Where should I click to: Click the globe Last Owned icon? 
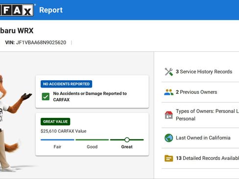click(168, 138)
